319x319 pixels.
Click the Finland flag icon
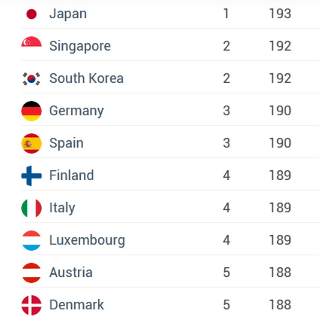[x=32, y=176]
